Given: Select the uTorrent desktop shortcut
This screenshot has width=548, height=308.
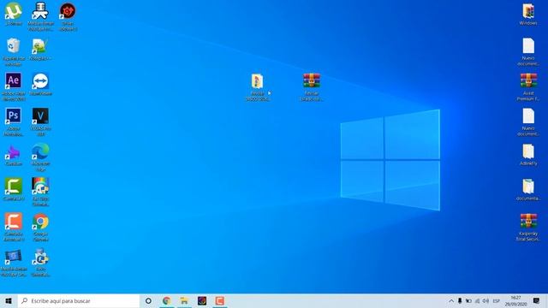Looking at the screenshot, I should [x=14, y=14].
